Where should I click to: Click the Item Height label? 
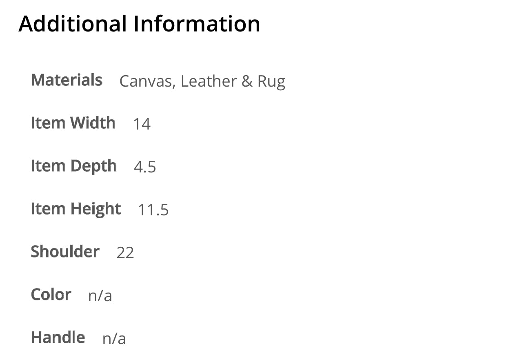(76, 209)
